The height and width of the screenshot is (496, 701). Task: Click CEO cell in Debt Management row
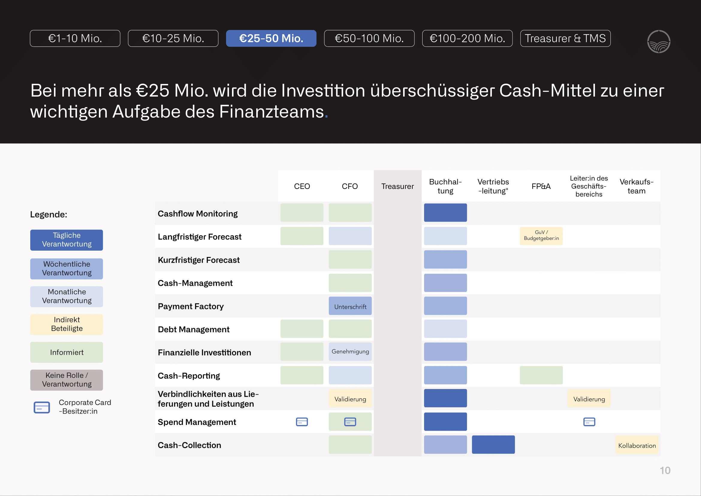coord(302,329)
